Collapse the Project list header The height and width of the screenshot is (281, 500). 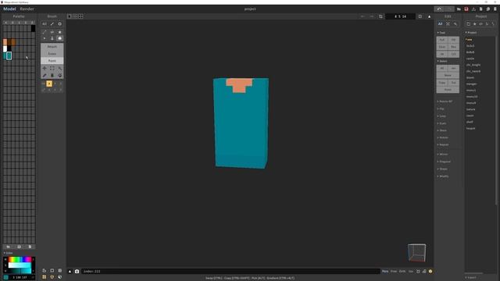click(x=471, y=33)
